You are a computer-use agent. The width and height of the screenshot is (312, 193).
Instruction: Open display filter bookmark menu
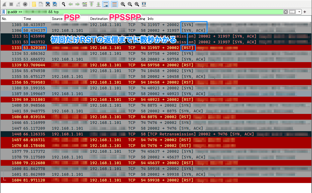(4, 12)
